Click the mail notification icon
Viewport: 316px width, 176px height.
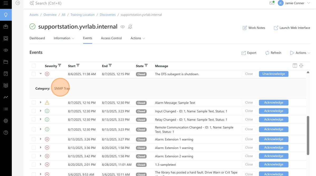coord(272,3)
